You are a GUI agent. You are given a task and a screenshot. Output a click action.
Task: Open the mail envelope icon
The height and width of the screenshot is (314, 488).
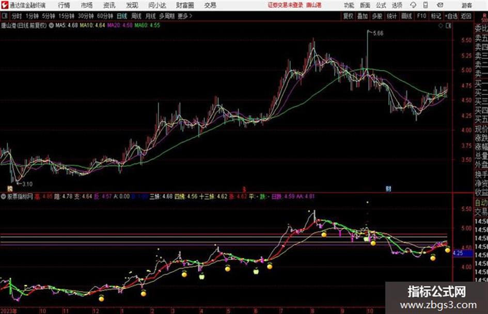coord(440,5)
